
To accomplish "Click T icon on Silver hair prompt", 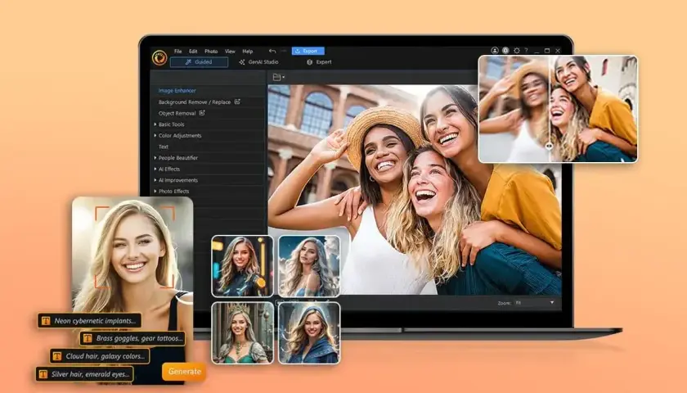I will click(43, 374).
